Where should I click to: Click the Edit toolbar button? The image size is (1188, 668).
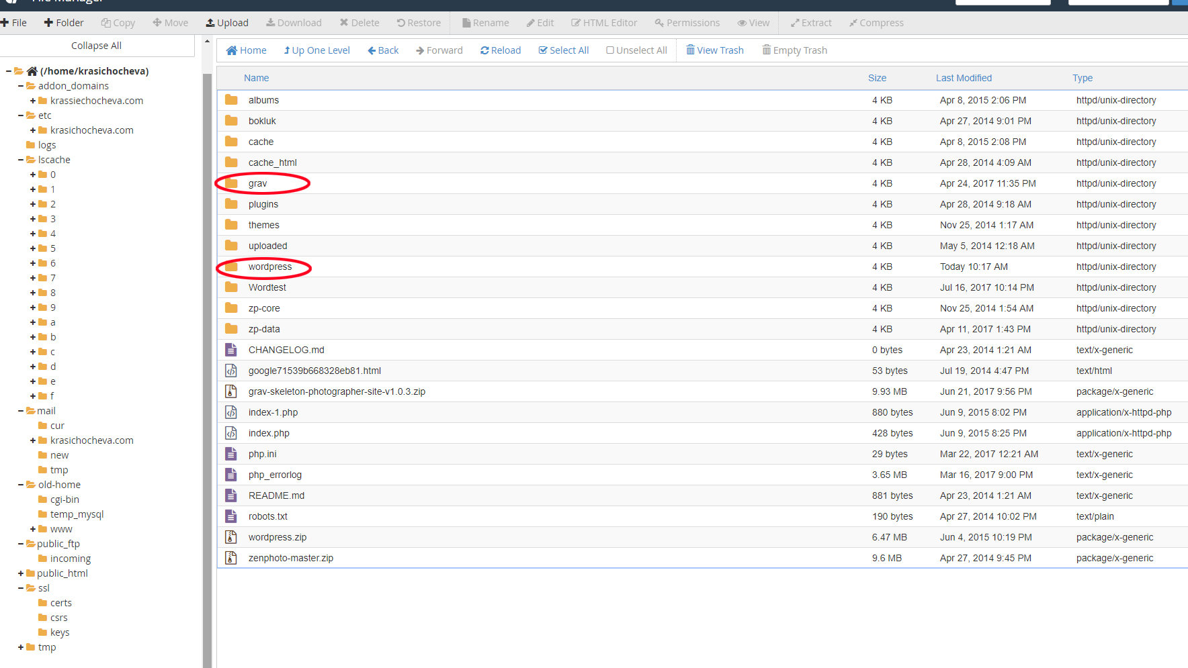[x=540, y=23]
